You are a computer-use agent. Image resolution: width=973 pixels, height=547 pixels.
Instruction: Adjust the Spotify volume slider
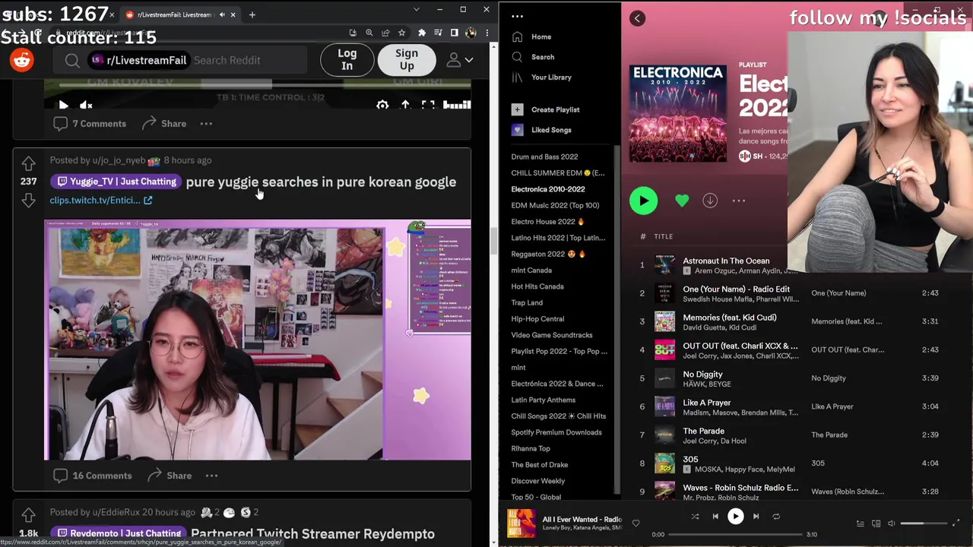[x=923, y=523]
